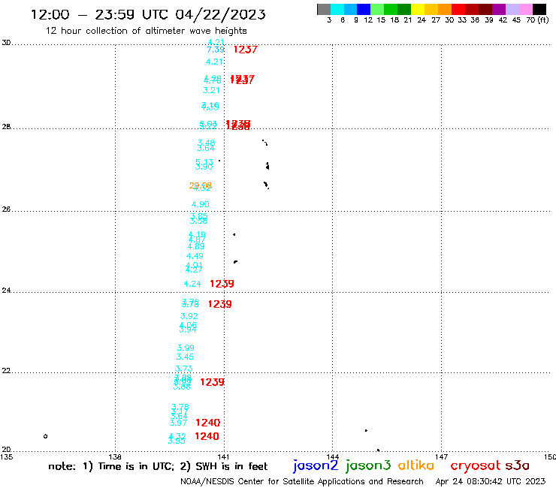Click the wave height value 4.24

pos(192,284)
